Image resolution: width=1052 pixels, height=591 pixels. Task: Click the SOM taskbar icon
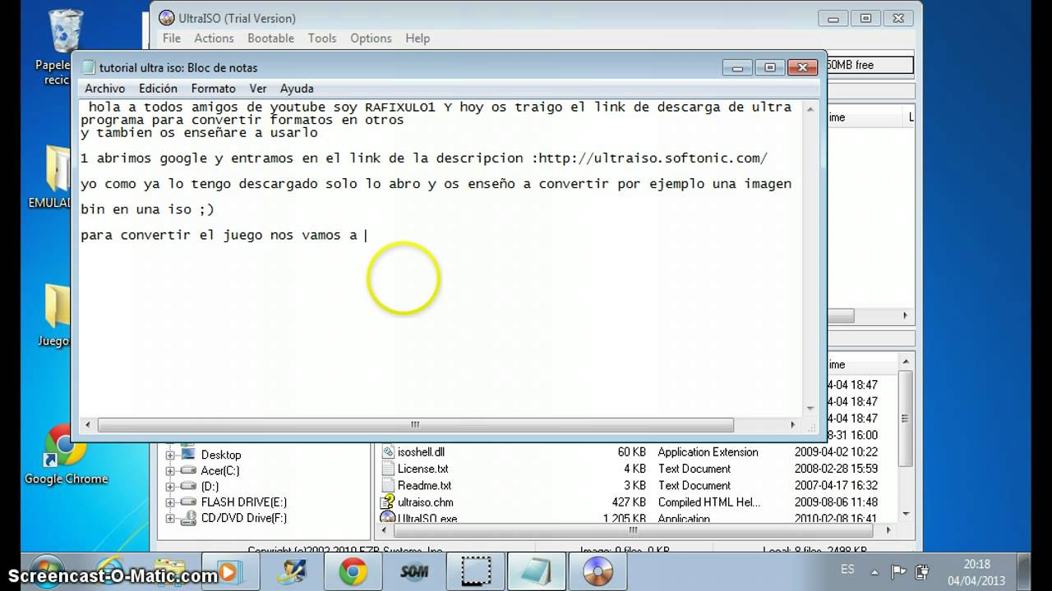[x=414, y=571]
